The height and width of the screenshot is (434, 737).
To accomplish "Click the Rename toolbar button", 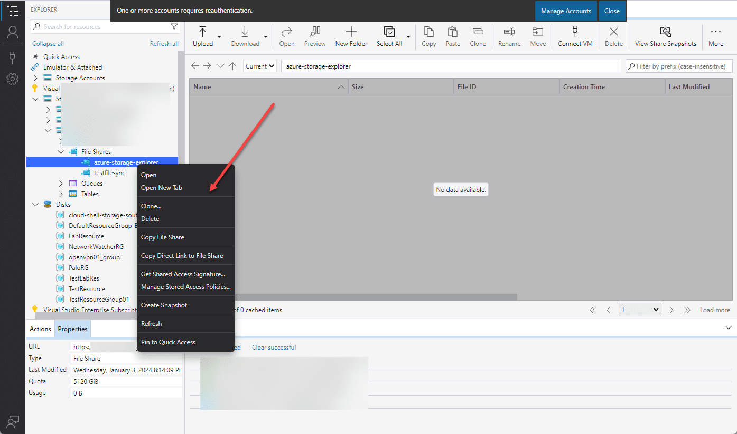I will pos(509,36).
